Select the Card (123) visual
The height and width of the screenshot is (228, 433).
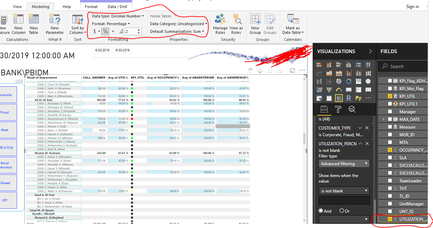[348, 90]
